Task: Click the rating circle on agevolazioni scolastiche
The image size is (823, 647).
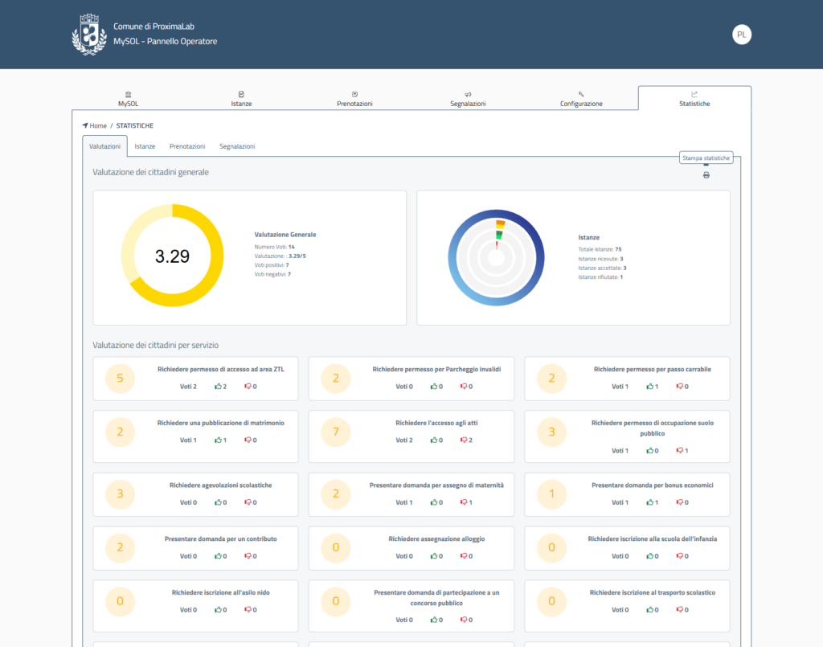Action: coord(120,493)
